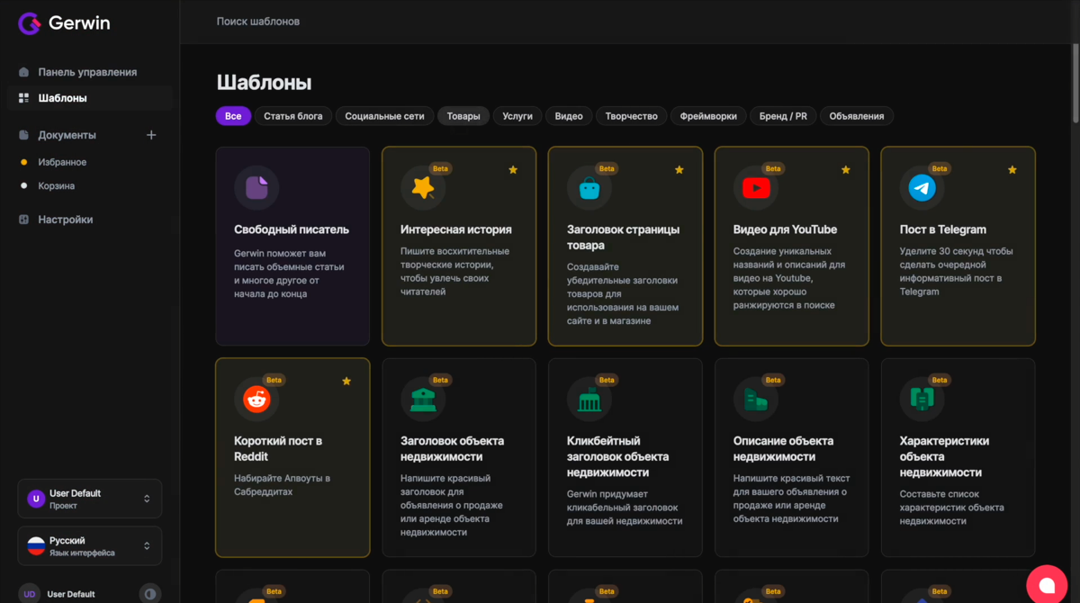Open Описание объекта недвижимости title

pos(783,448)
